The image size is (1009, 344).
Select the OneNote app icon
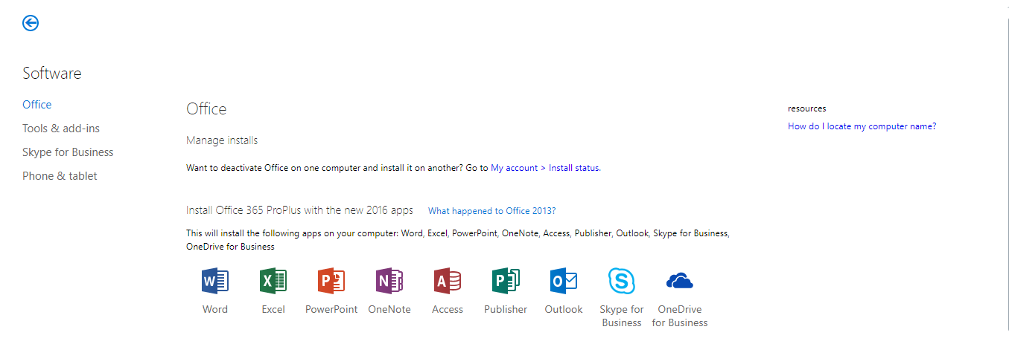[x=389, y=281]
